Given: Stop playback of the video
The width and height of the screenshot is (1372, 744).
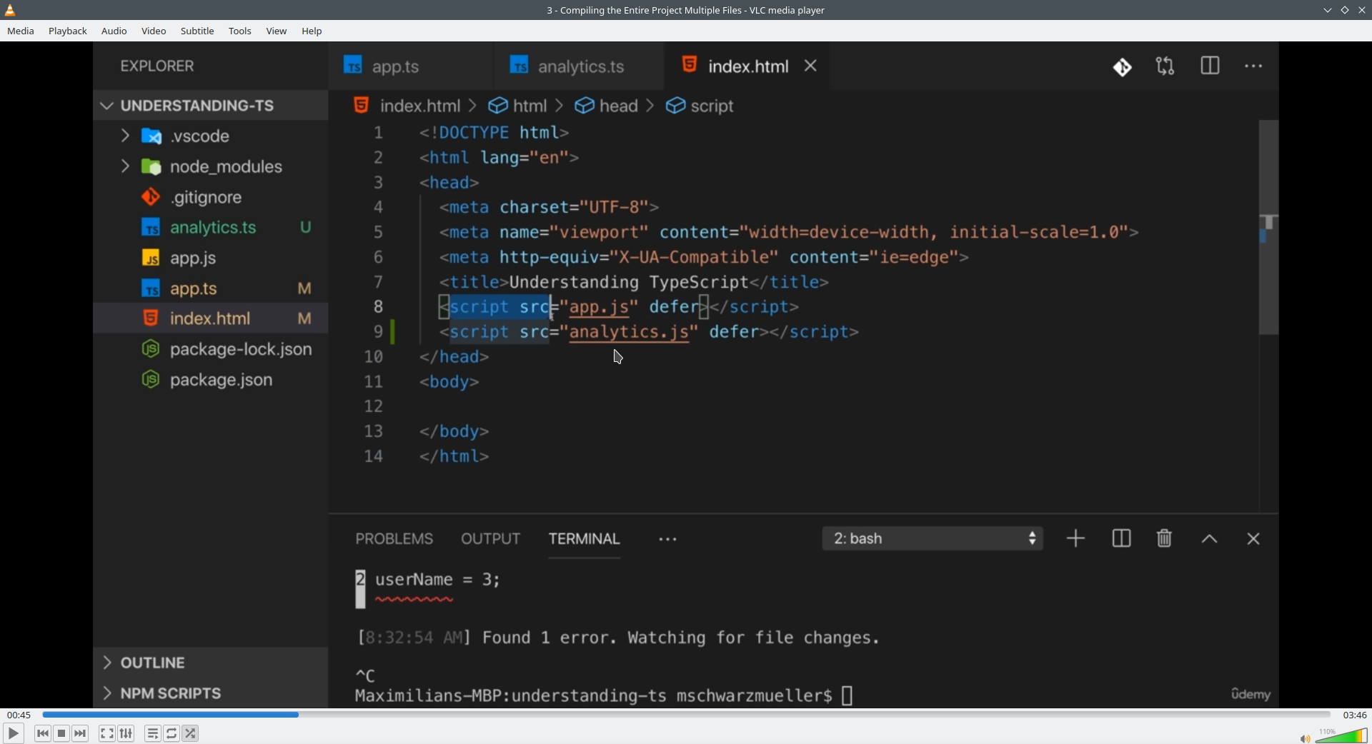Looking at the screenshot, I should (x=62, y=733).
